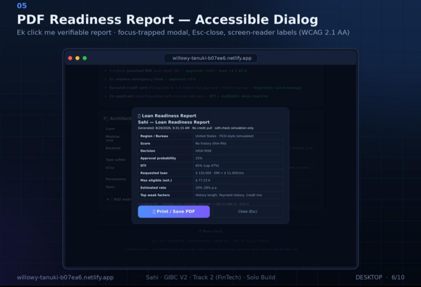The height and width of the screenshot is (287, 421).
Task: Click the green maximize window dot
Action: 85,58
